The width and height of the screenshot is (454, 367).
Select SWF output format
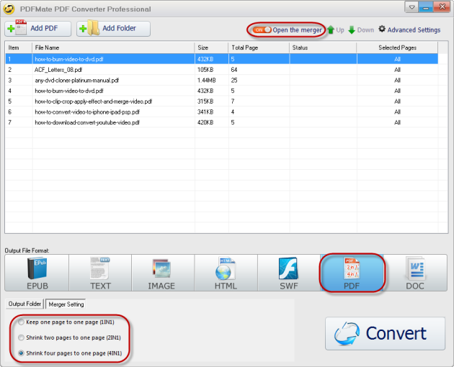point(289,273)
